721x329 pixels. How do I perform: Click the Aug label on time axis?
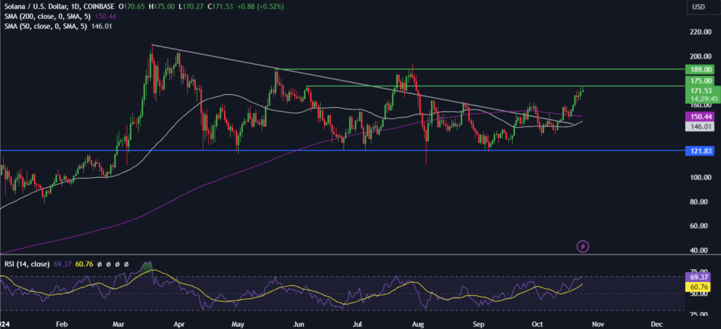[x=417, y=323]
